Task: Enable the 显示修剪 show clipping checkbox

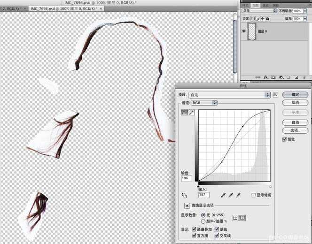Action: 254,195
